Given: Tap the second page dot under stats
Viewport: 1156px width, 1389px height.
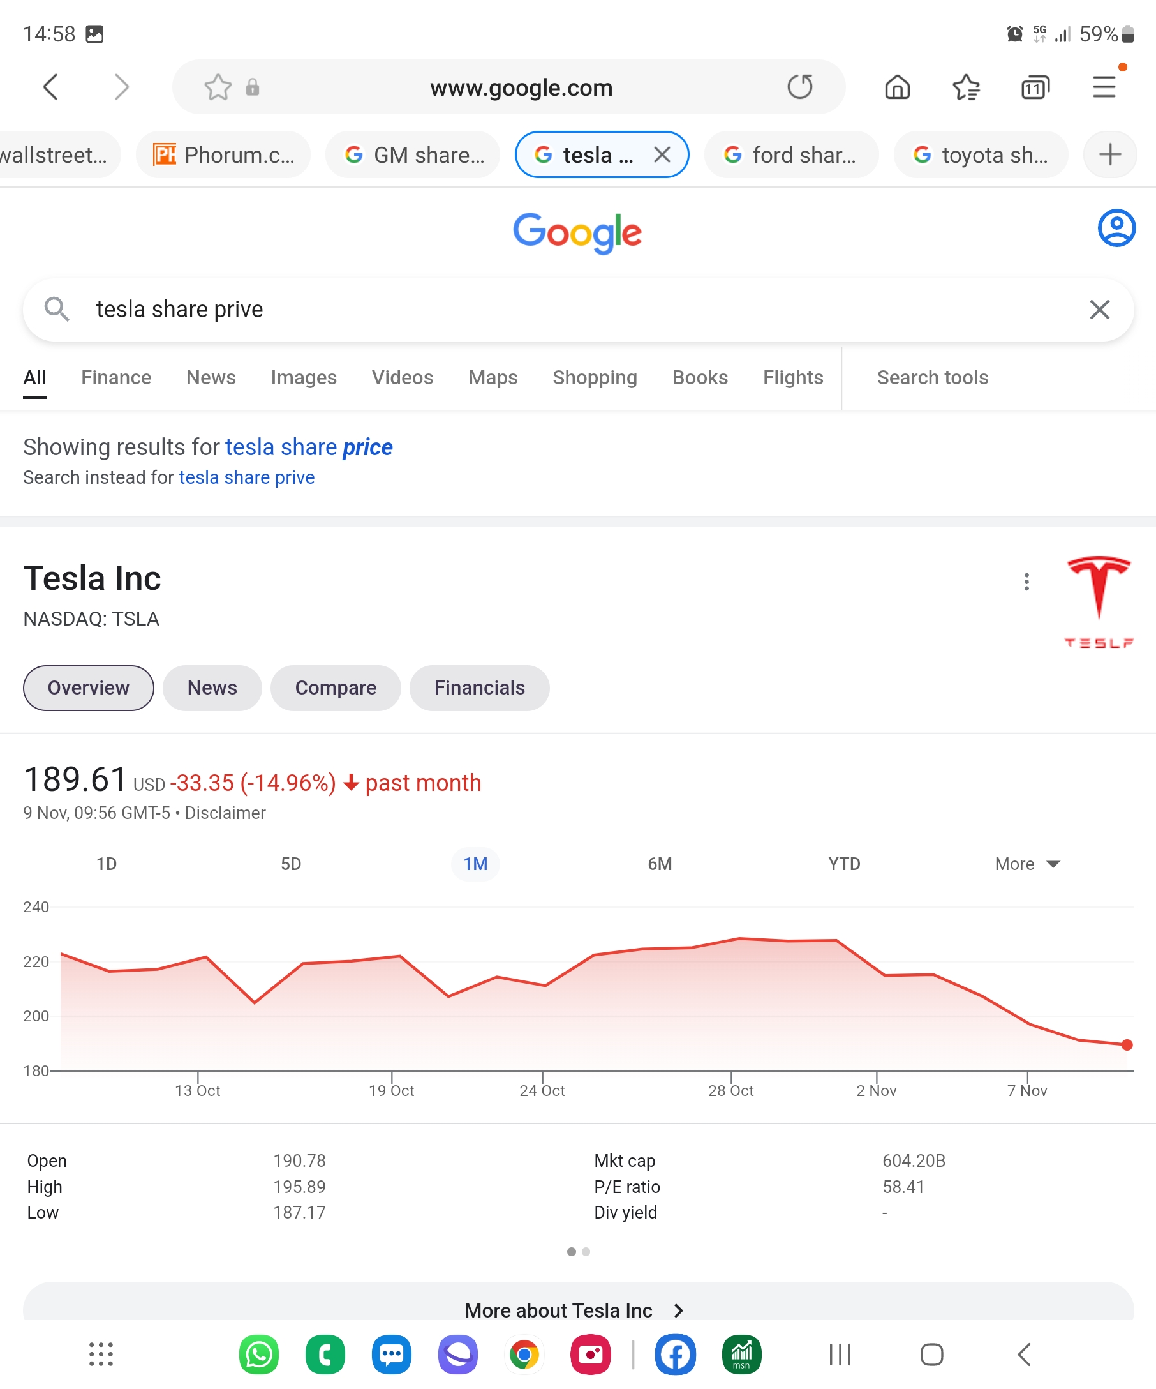Looking at the screenshot, I should (x=586, y=1250).
